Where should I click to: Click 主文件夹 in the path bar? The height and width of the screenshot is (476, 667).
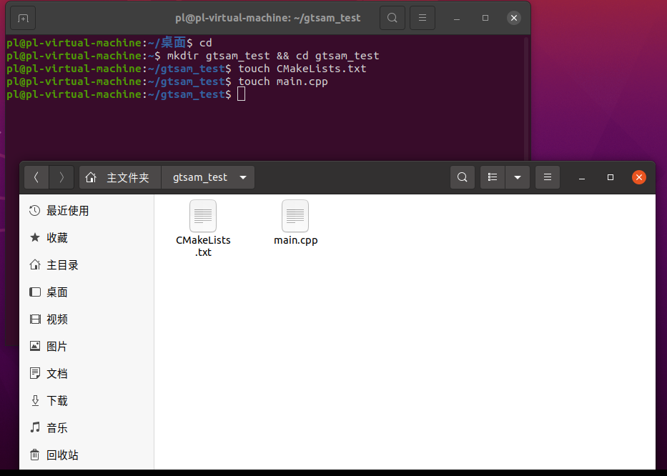coord(120,177)
